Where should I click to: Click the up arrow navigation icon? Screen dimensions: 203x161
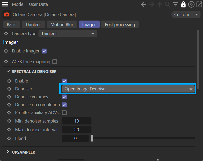(x=160, y=4)
